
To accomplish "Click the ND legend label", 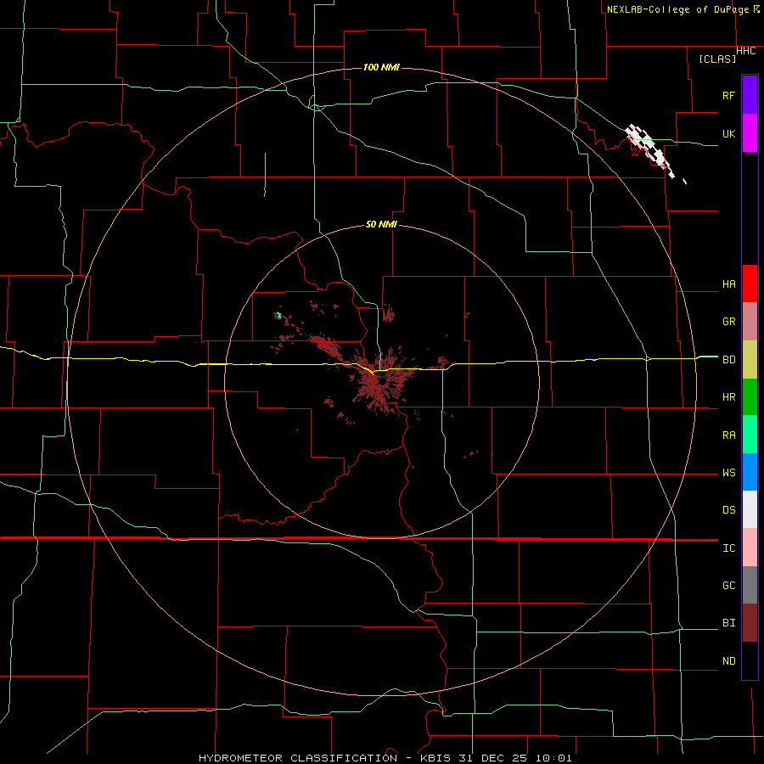I will point(728,661).
